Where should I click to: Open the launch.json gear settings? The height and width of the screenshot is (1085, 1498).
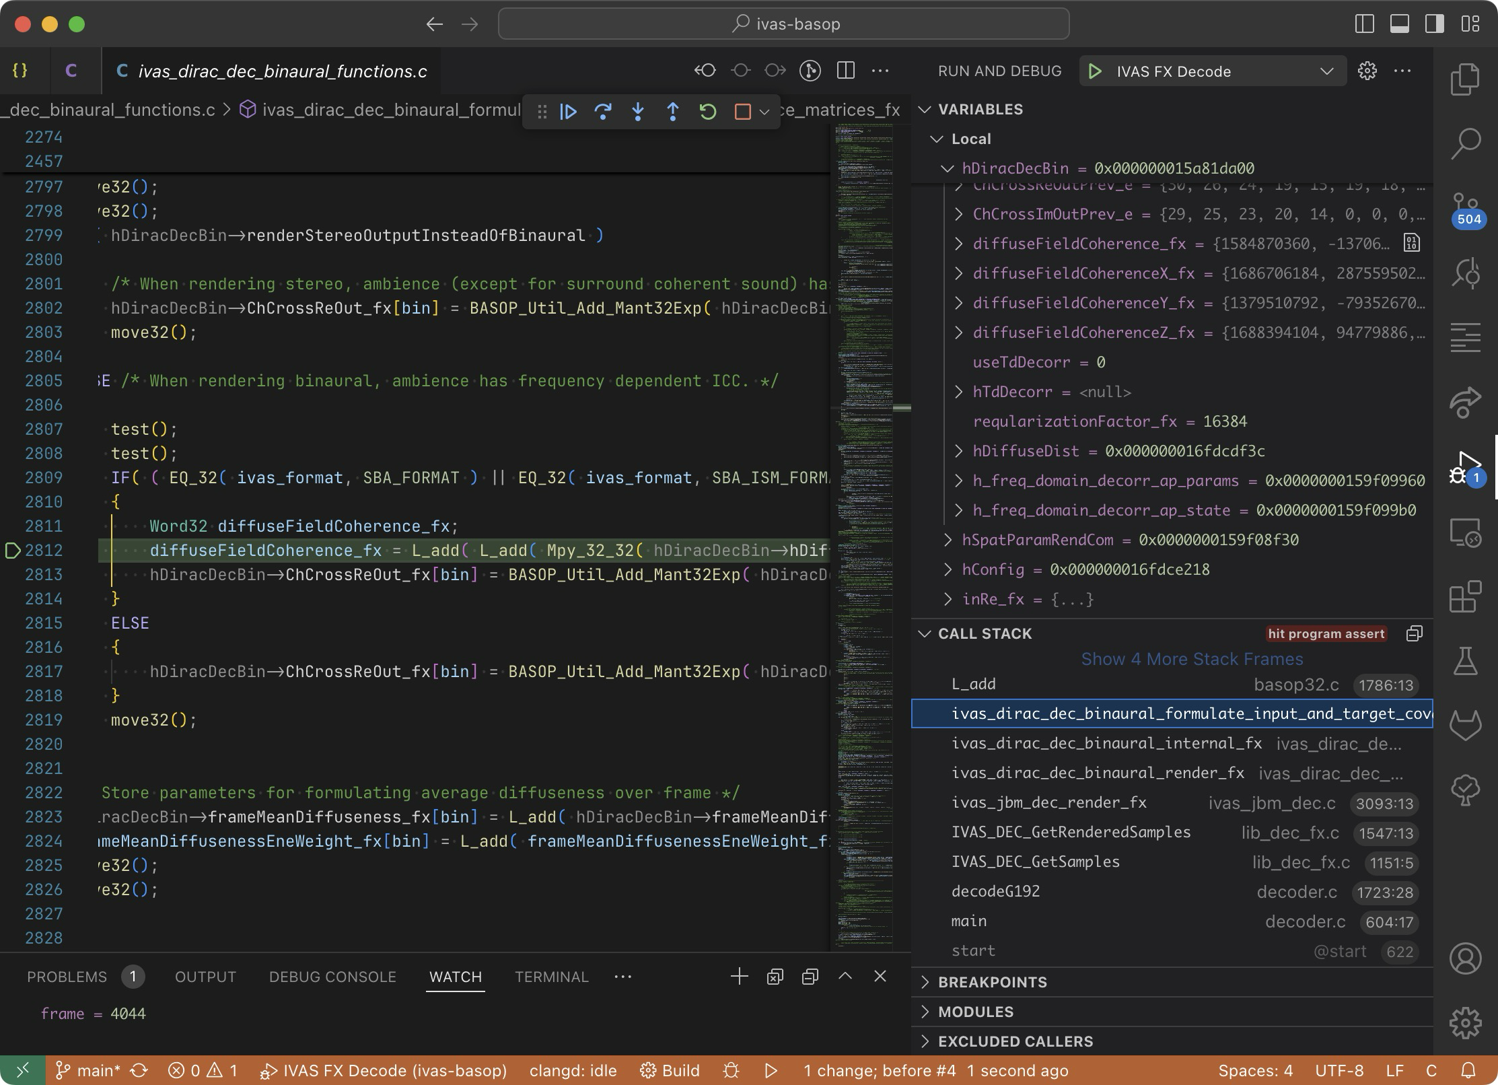[1367, 71]
